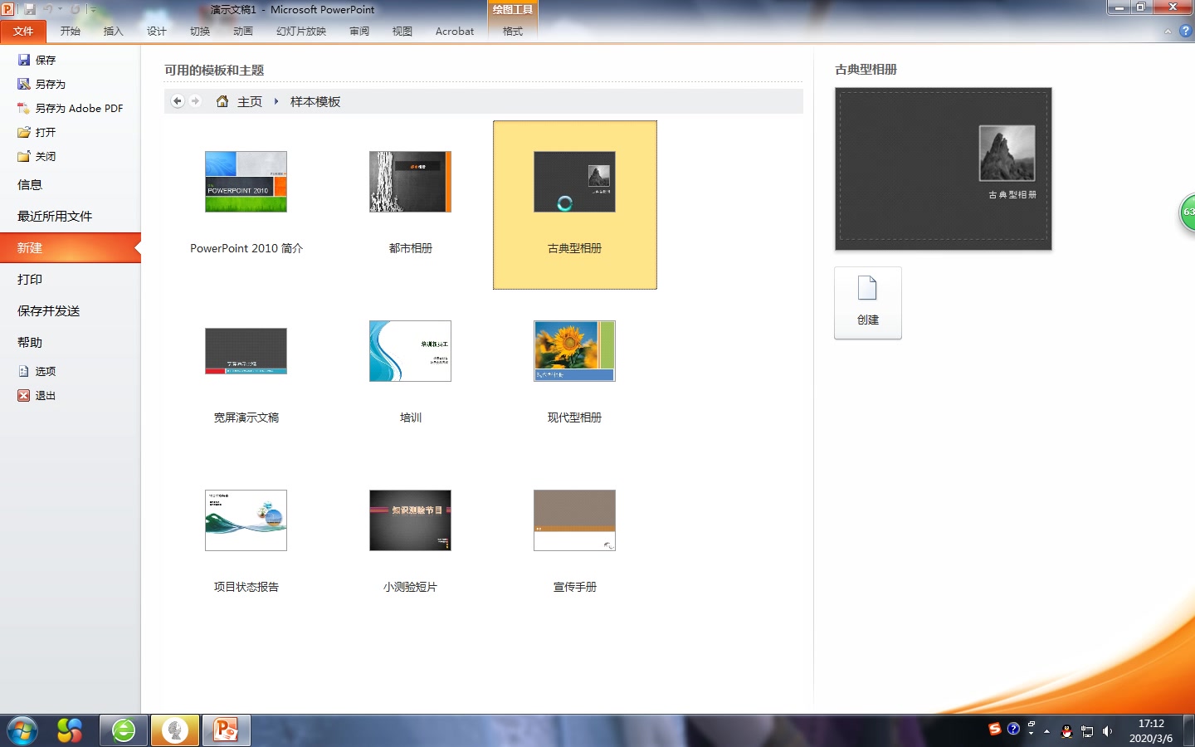1195x747 pixels.
Task: Select 都市相册 template
Action: point(411,204)
